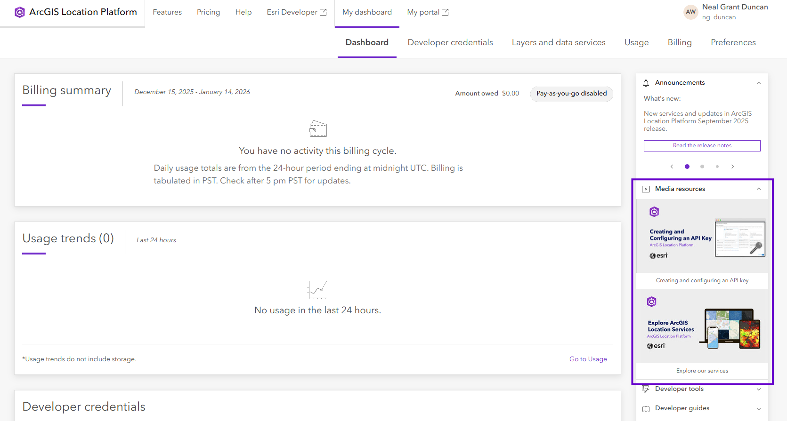The width and height of the screenshot is (787, 421).
Task: Click Read the release notes button
Action: click(x=702, y=146)
